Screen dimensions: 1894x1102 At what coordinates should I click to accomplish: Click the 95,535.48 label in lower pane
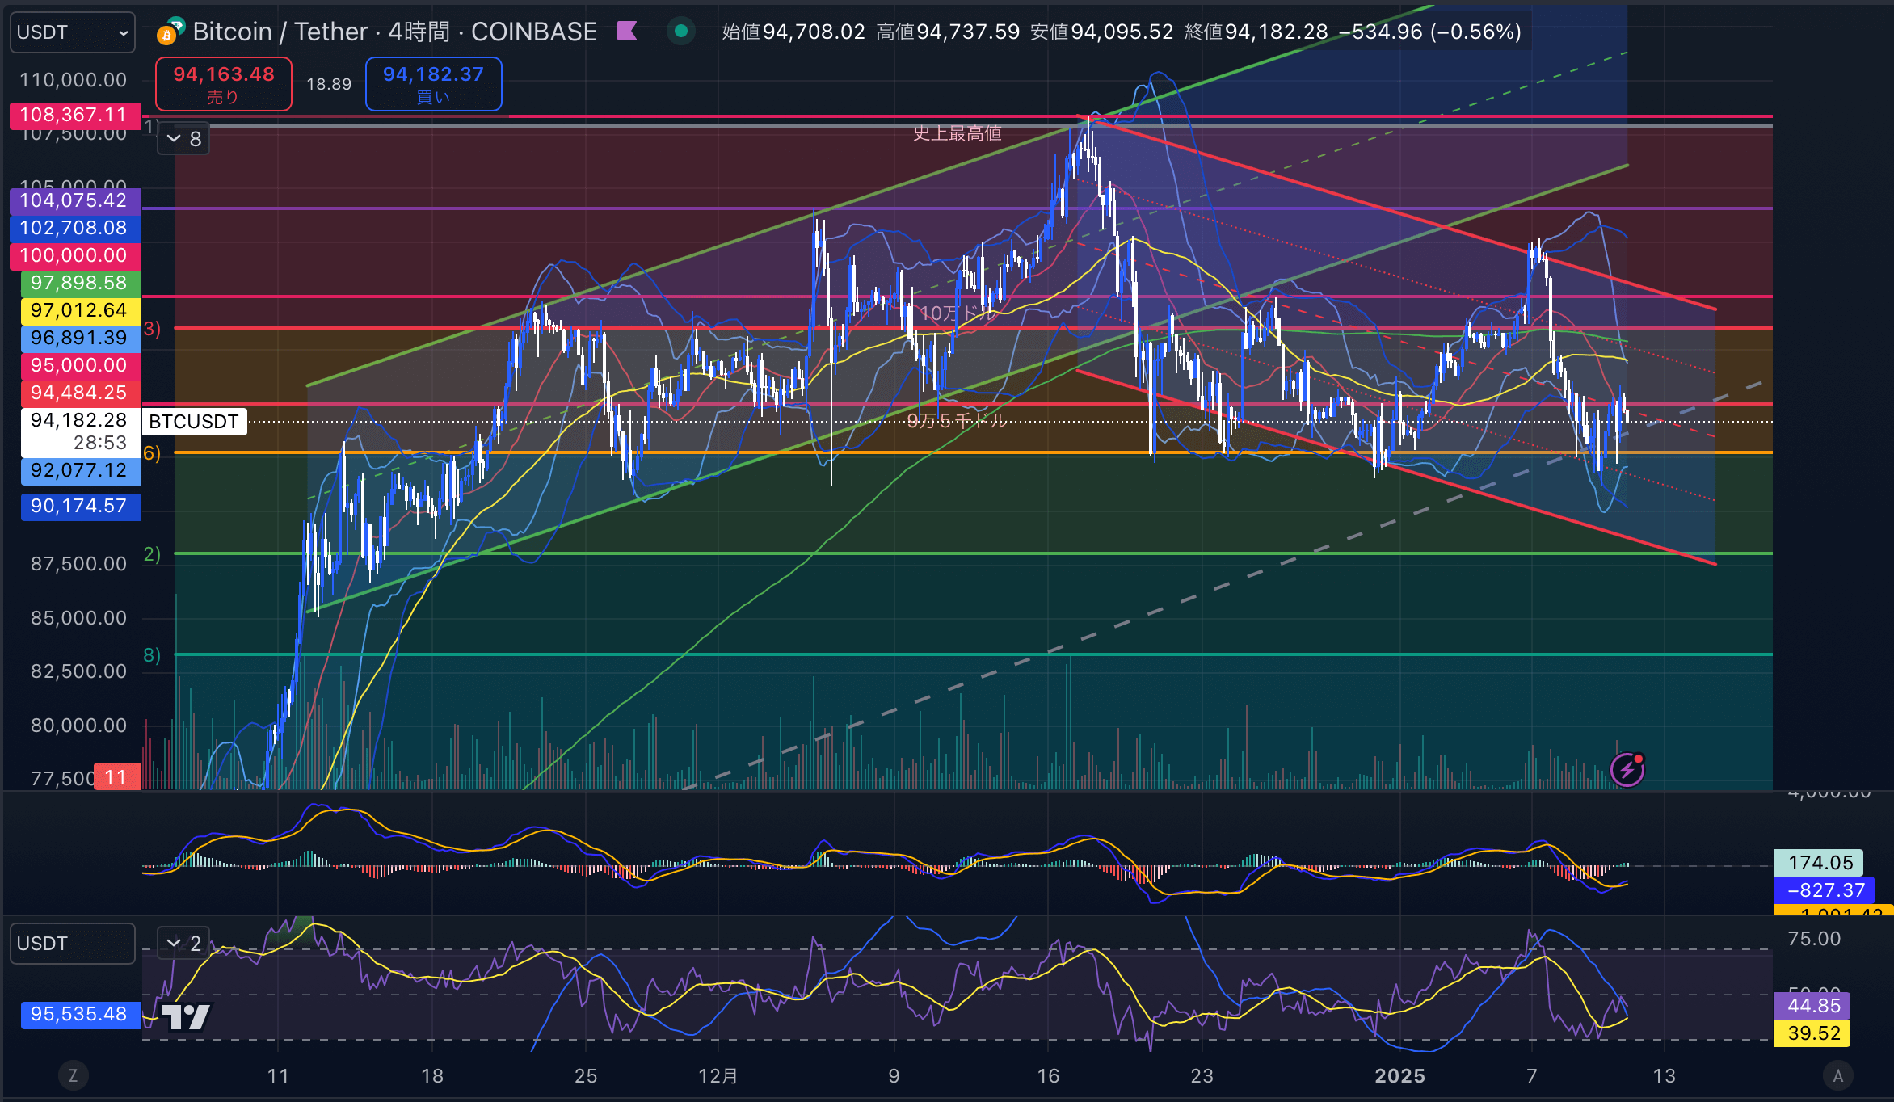point(80,1014)
